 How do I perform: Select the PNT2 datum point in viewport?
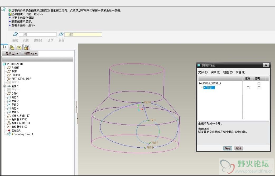[150, 143]
